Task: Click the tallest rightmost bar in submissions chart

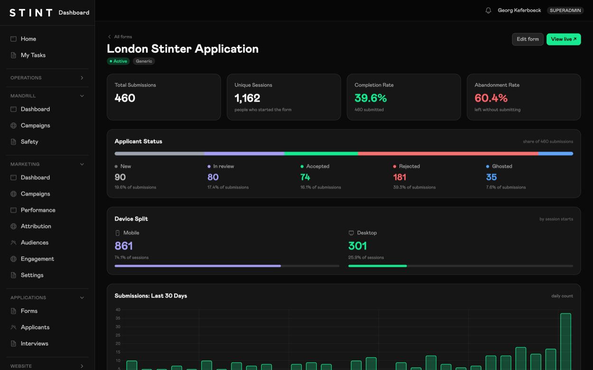Action: (x=565, y=341)
